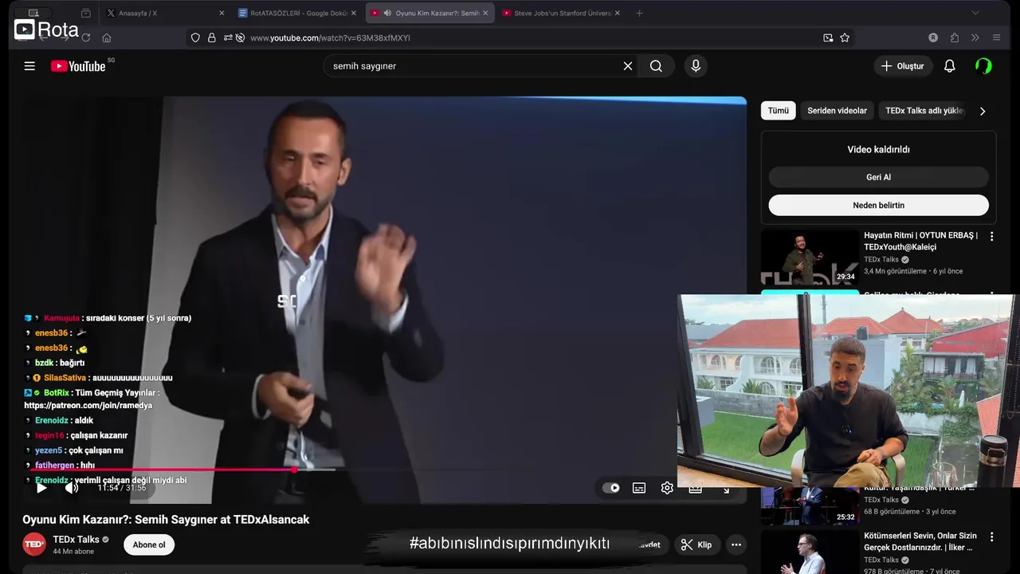
Task: Bookmark this page with star icon
Action: point(845,37)
